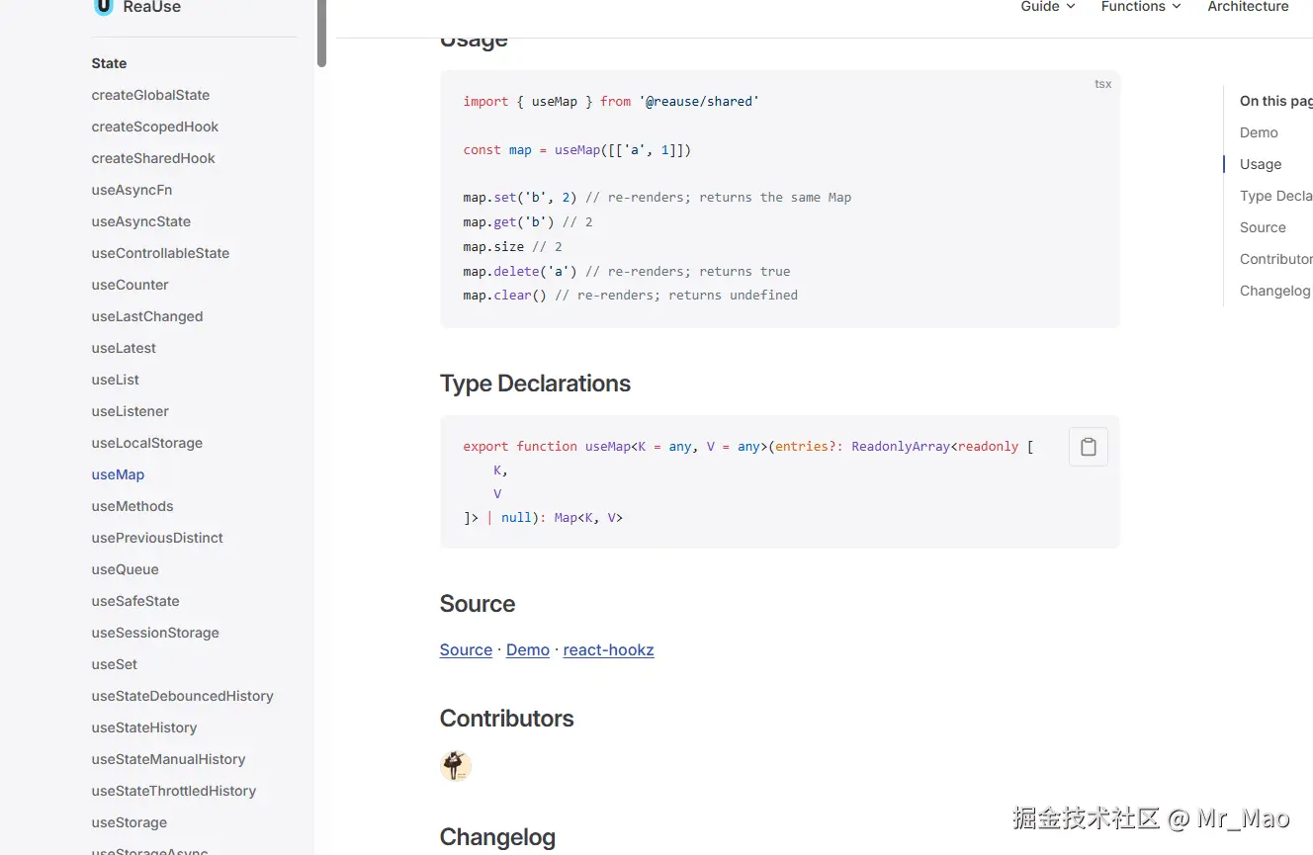The image size is (1313, 855).
Task: Copy the type declarations code
Action: click(x=1088, y=447)
